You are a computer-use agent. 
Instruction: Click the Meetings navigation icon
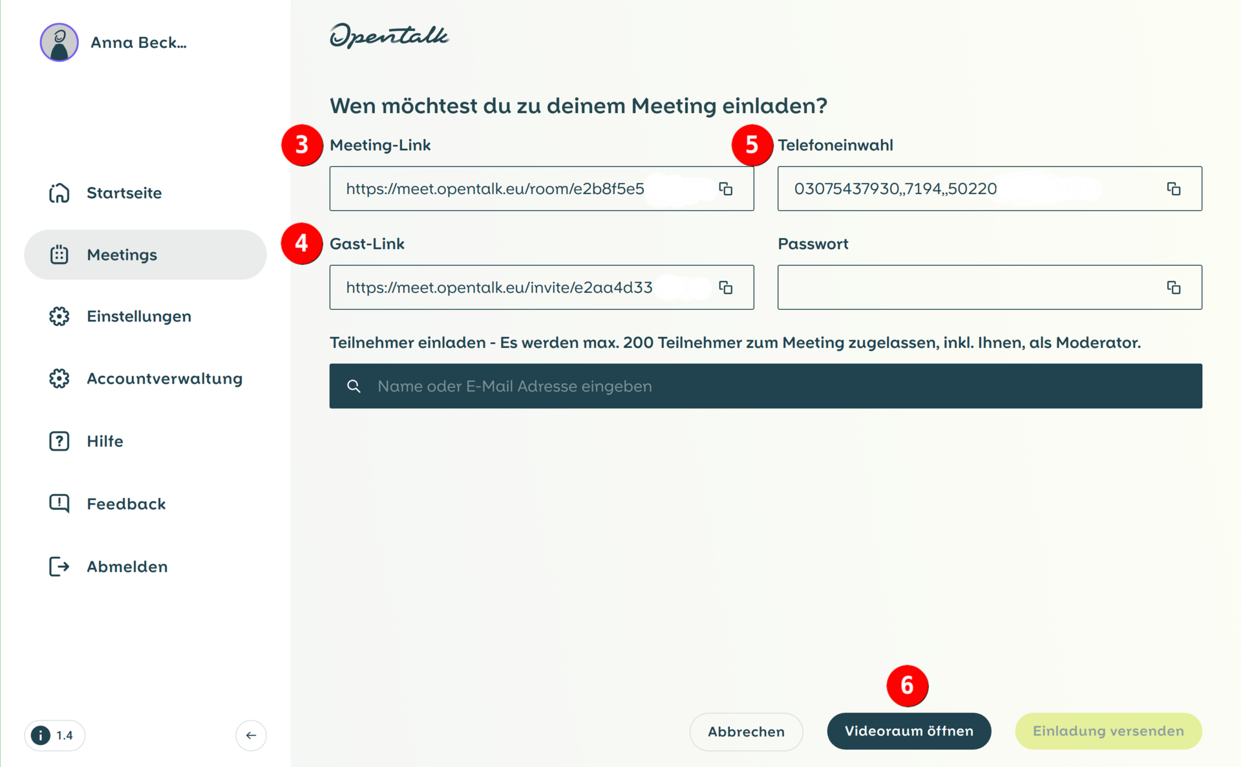tap(60, 255)
